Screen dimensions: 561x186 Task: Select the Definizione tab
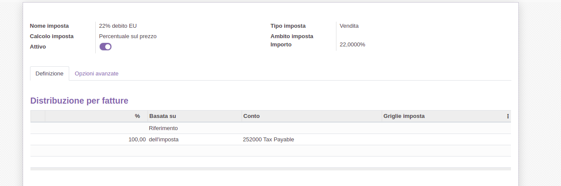click(50, 74)
